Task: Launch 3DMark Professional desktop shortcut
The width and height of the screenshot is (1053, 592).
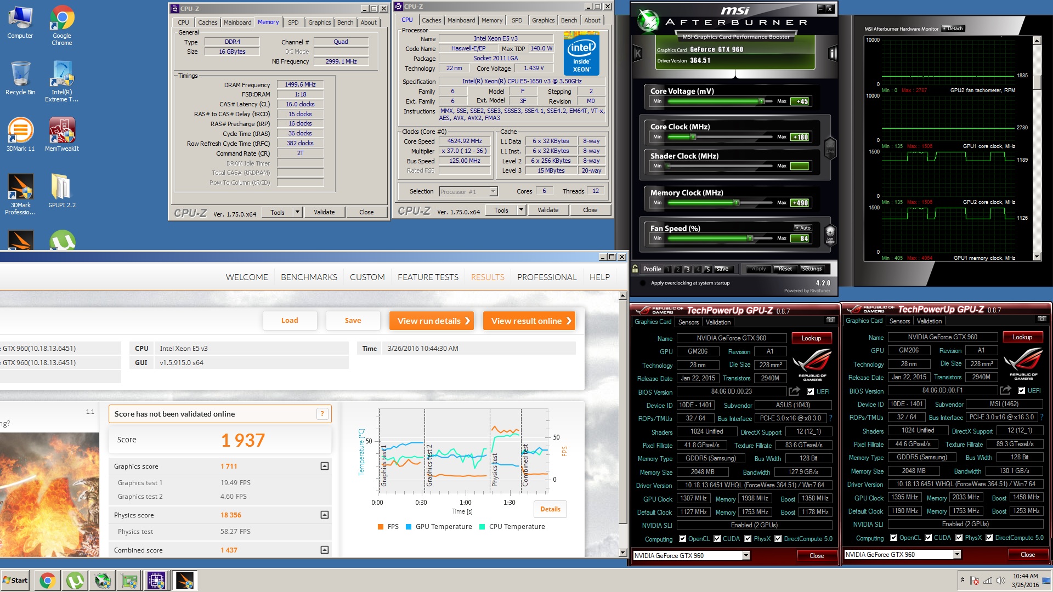Action: (x=20, y=195)
